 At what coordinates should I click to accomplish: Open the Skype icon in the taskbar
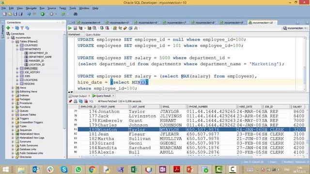[64, 169]
